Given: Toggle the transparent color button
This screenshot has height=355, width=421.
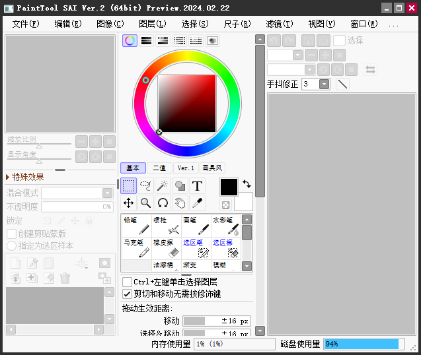Looking at the screenshot, I should 225,205.
